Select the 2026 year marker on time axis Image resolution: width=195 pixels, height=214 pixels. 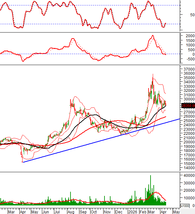(132, 211)
